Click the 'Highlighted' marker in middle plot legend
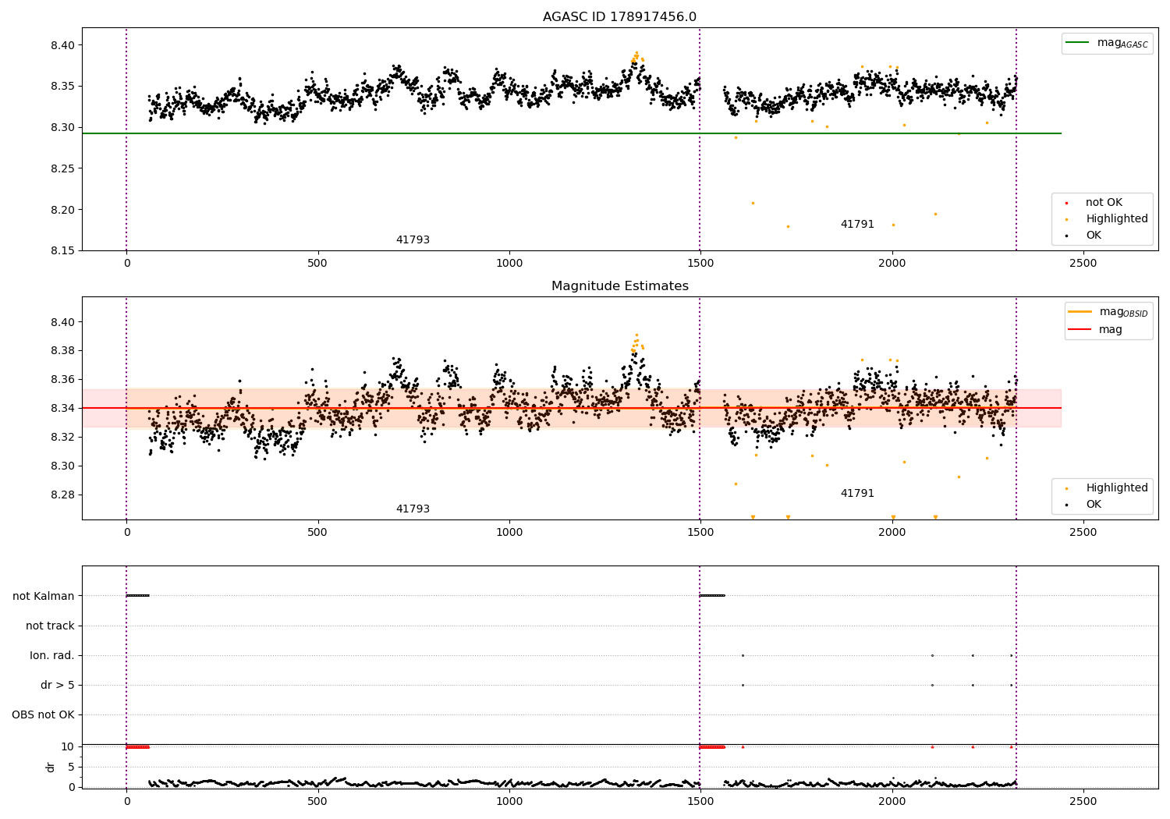The image size is (1170, 819). pyautogui.click(x=1066, y=489)
